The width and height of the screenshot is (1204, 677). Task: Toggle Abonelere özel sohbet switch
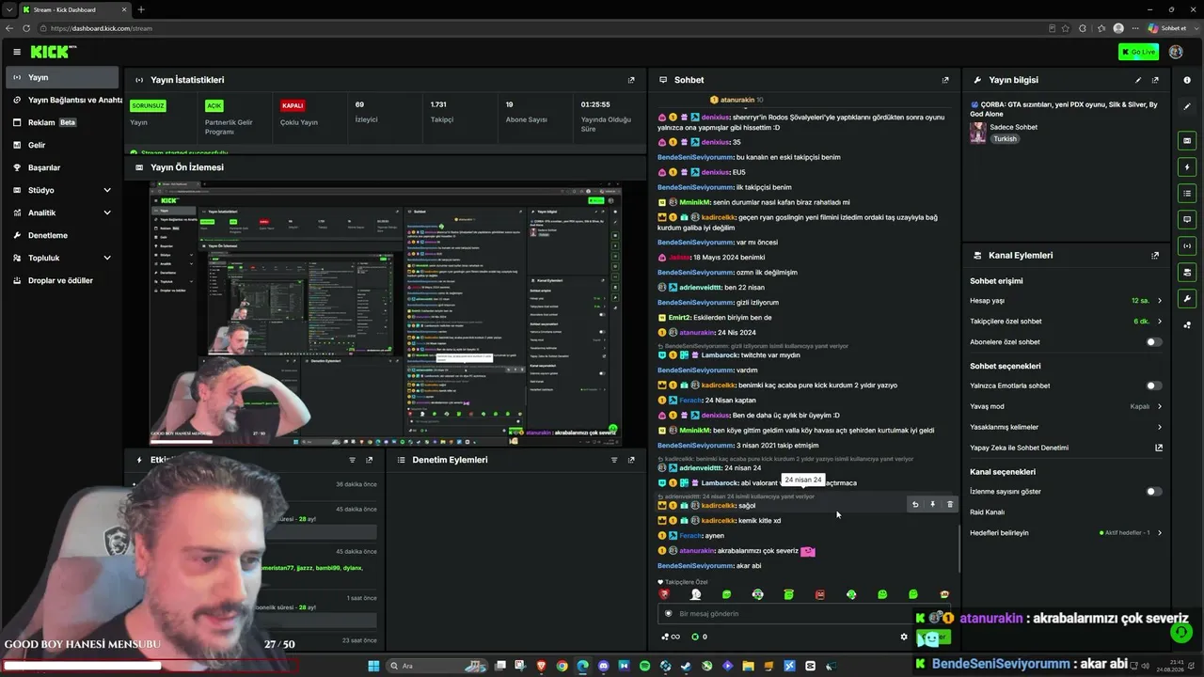point(1153,342)
